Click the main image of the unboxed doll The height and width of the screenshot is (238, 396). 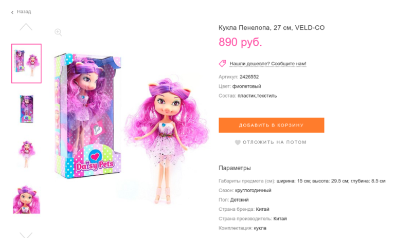tap(166, 140)
